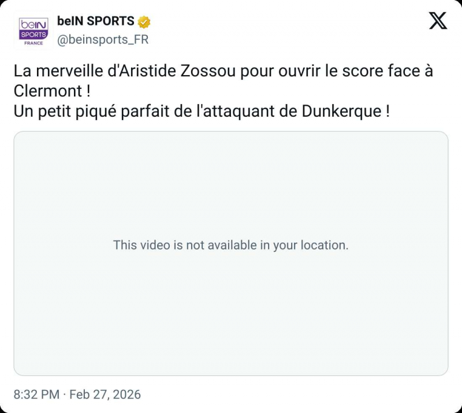Click the word "FRANCE" under avatar logo
The width and height of the screenshot is (462, 413).
[33, 43]
